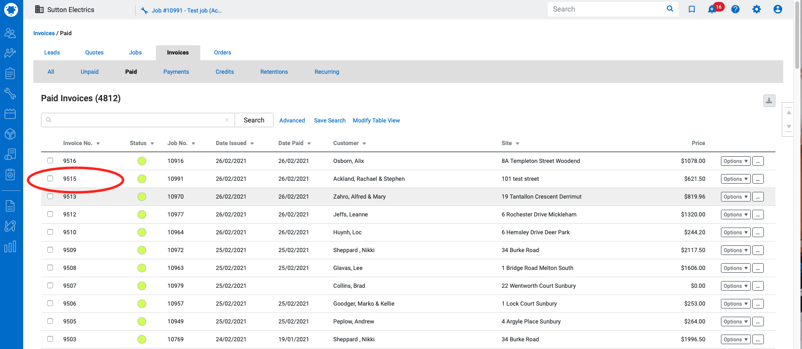Click the download export icon above table
This screenshot has width=802, height=349.
point(769,101)
